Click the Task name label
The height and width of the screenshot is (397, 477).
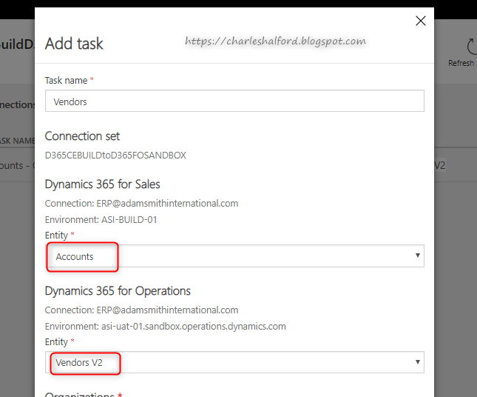67,80
